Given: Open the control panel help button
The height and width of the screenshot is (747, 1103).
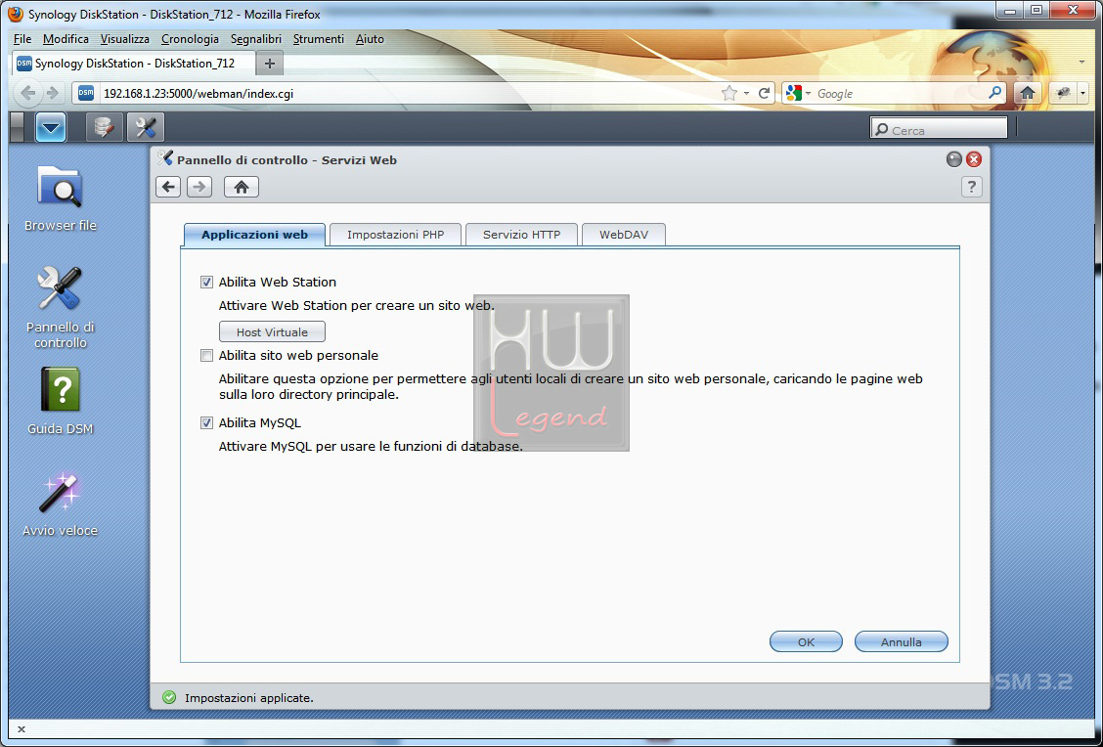Looking at the screenshot, I should point(971,187).
